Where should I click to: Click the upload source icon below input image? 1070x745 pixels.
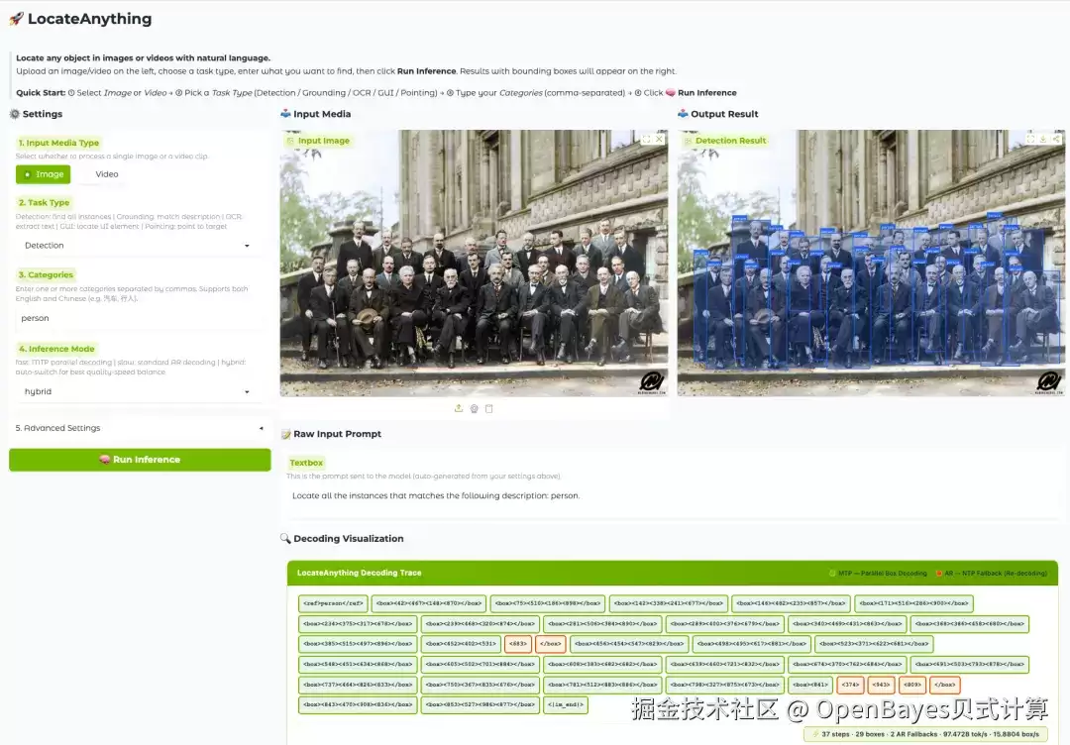point(459,408)
